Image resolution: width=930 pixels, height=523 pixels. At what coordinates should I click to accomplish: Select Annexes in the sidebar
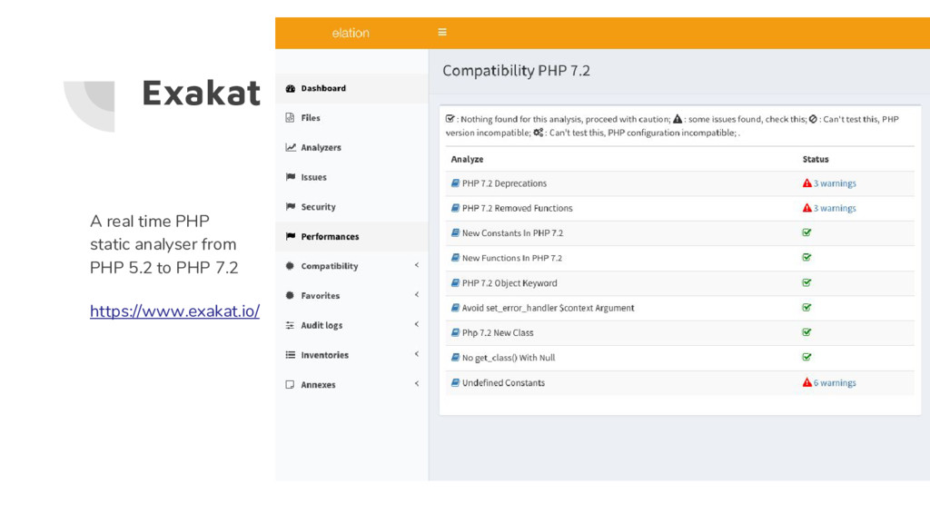pyautogui.click(x=351, y=385)
